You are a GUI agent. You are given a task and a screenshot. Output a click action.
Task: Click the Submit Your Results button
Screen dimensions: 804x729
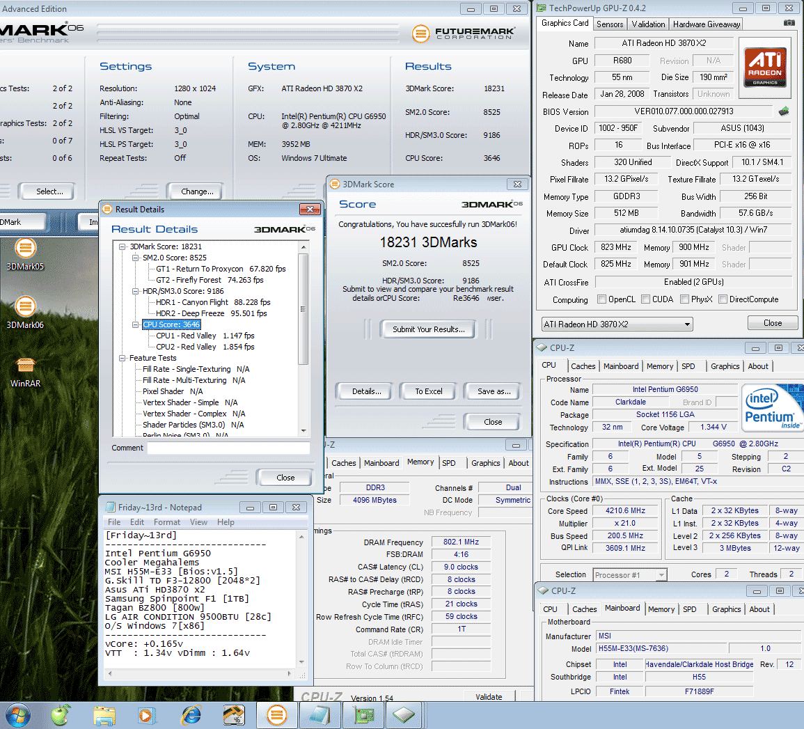(428, 329)
